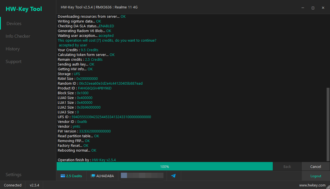The image size is (330, 189).
Task: Click the resize grip beside www.hwkey.com
Action: (x=328, y=187)
